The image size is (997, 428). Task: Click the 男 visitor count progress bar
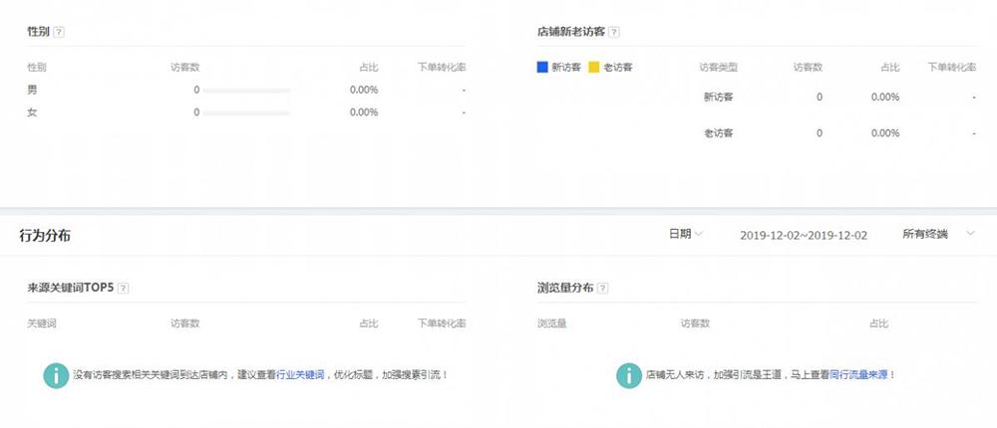tap(246, 91)
